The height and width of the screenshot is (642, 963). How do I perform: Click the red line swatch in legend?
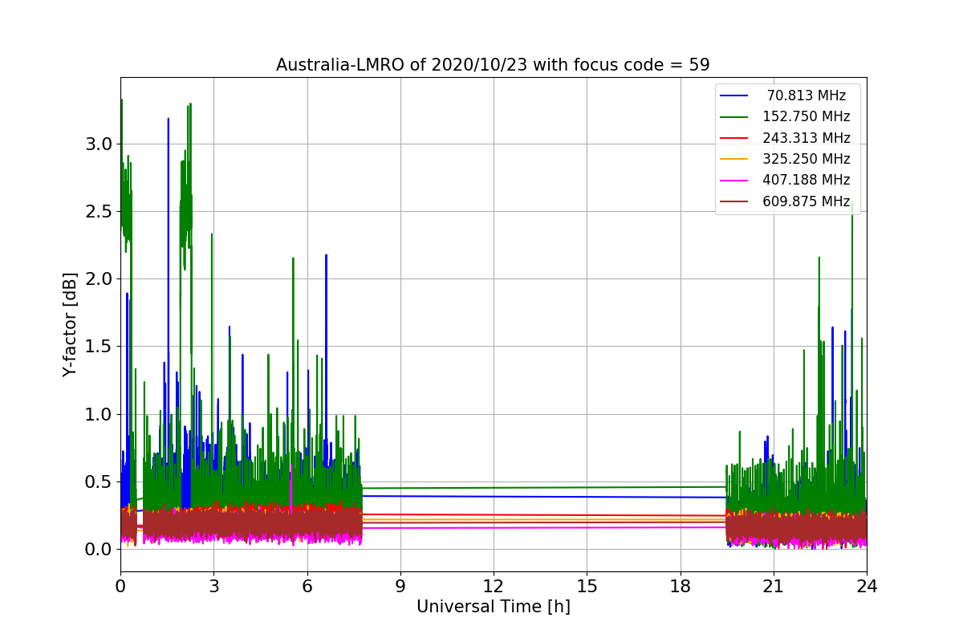point(735,138)
